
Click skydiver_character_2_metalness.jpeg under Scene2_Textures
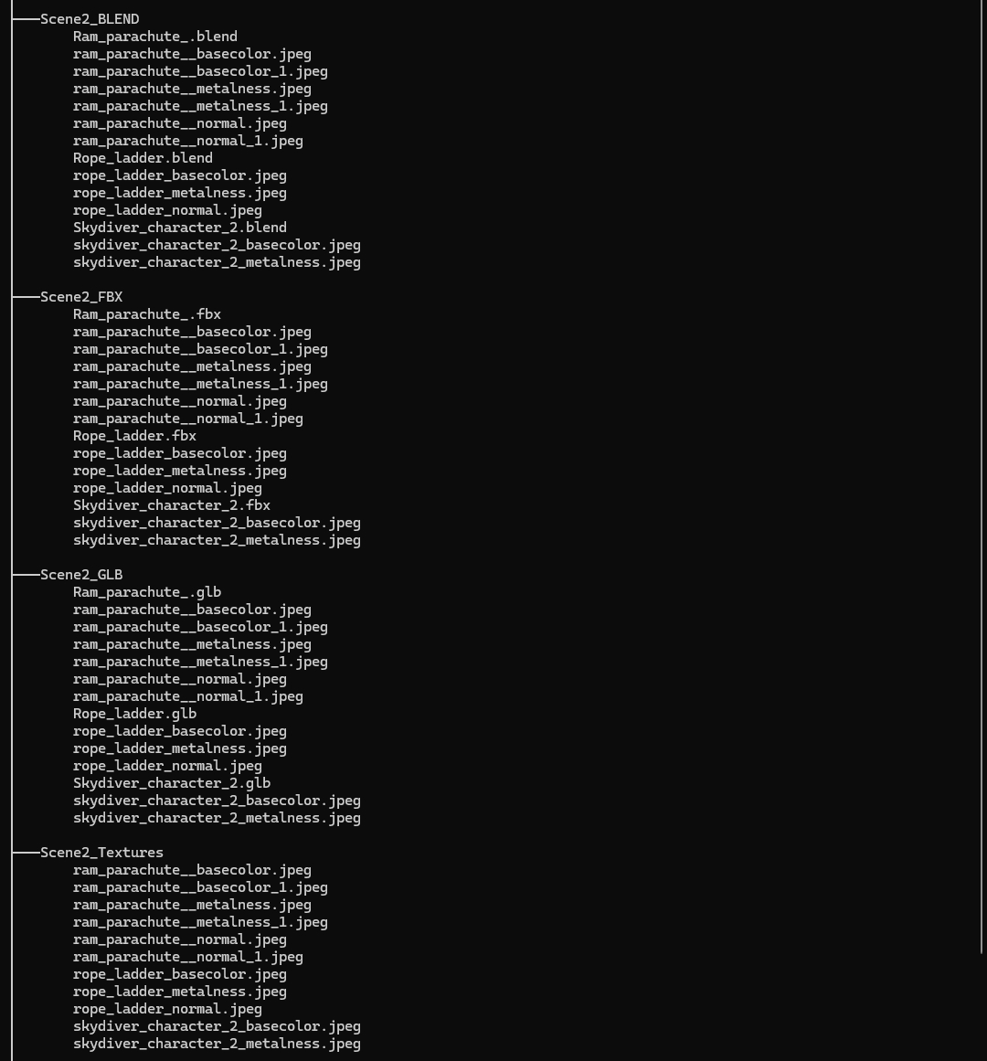pyautogui.click(x=217, y=1044)
